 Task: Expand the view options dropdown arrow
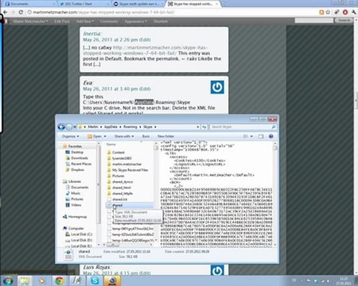click(251, 136)
